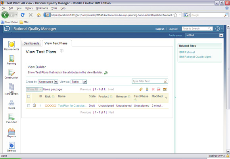230x159 pixels.
Task: Open the Google search engine dropdown
Action: [x=187, y=15]
